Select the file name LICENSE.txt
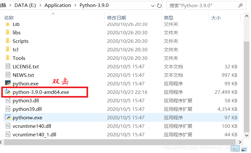The image size is (251, 153). (26, 66)
